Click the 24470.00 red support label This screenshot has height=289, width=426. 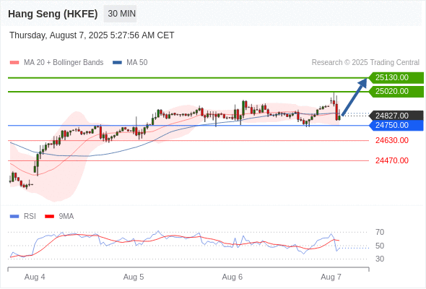point(392,160)
